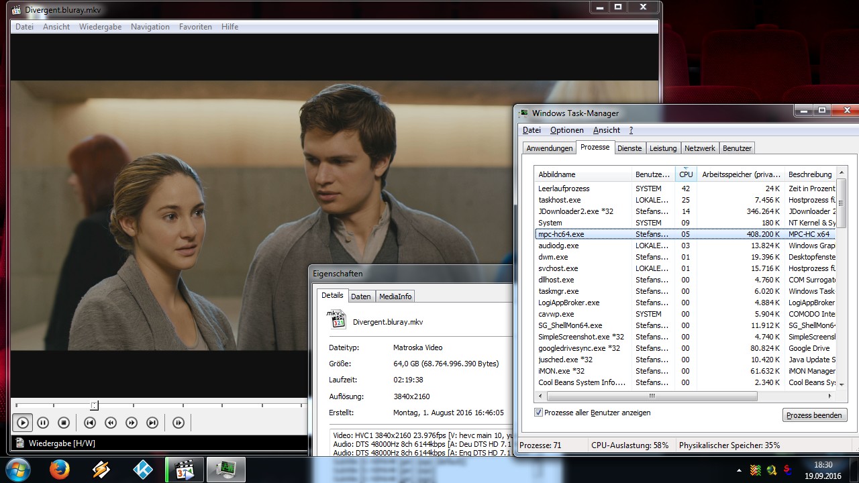Open Kodi from the taskbar
Viewport: 859px width, 483px height.
[142, 470]
